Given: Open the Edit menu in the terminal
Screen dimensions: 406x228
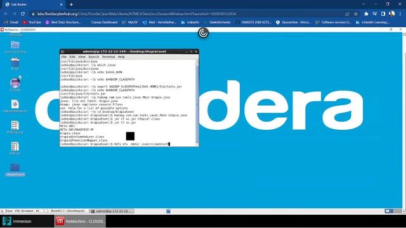Looking at the screenshot, I should click(72, 56).
